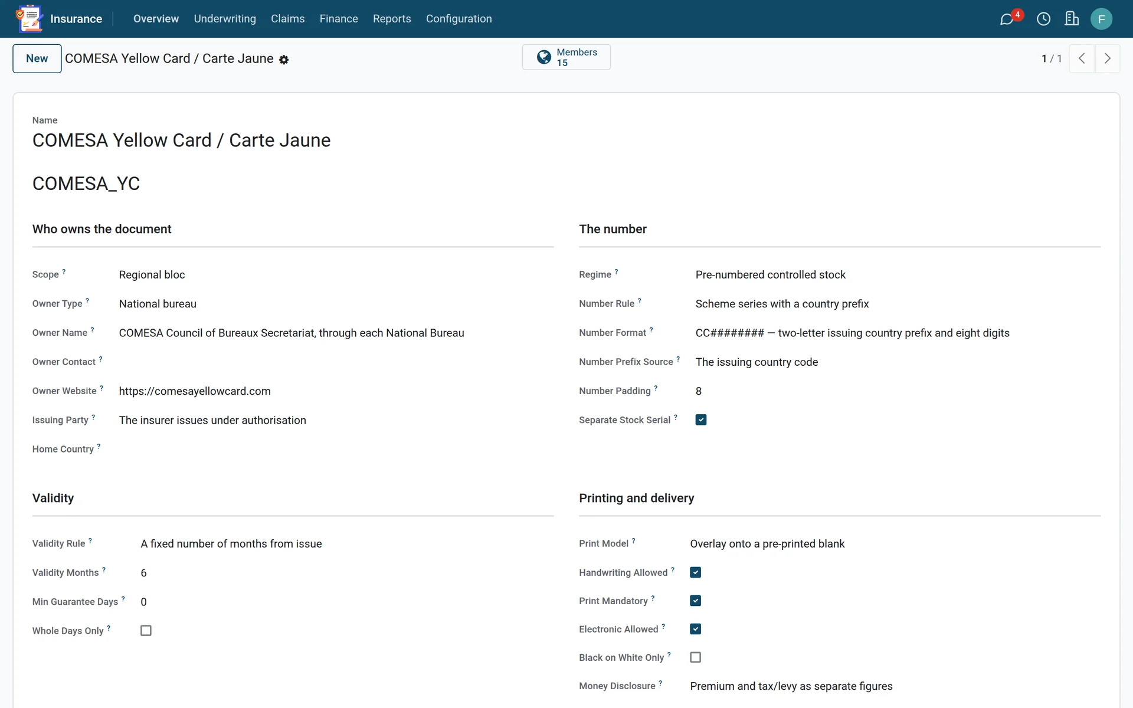Viewport: 1133px width, 708px height.
Task: Show help tooltip for Number Format
Action: [x=651, y=330]
